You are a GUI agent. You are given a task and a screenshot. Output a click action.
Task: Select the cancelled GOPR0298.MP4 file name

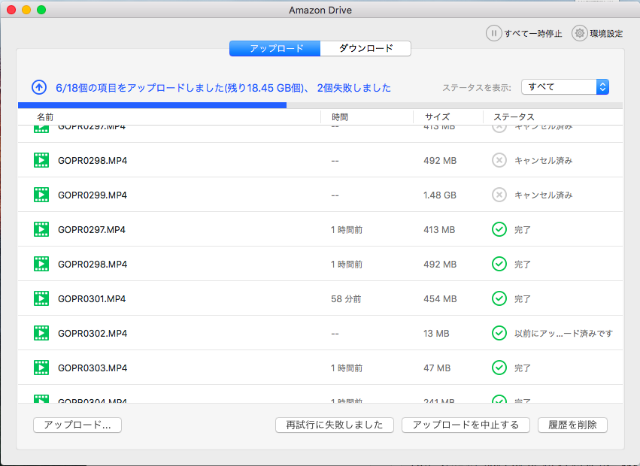(93, 160)
